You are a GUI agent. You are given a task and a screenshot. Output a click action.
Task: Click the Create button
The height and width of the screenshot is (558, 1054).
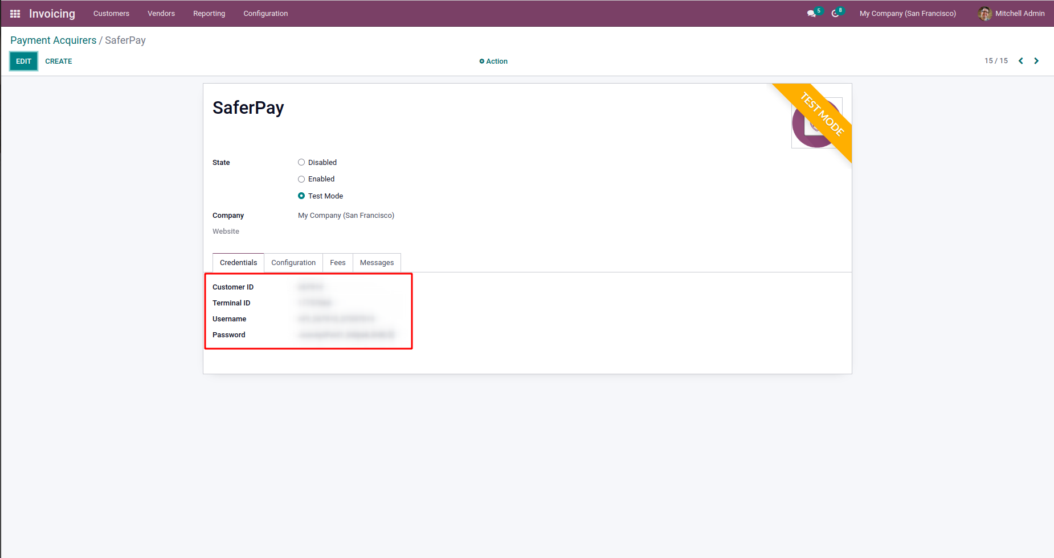click(x=59, y=61)
